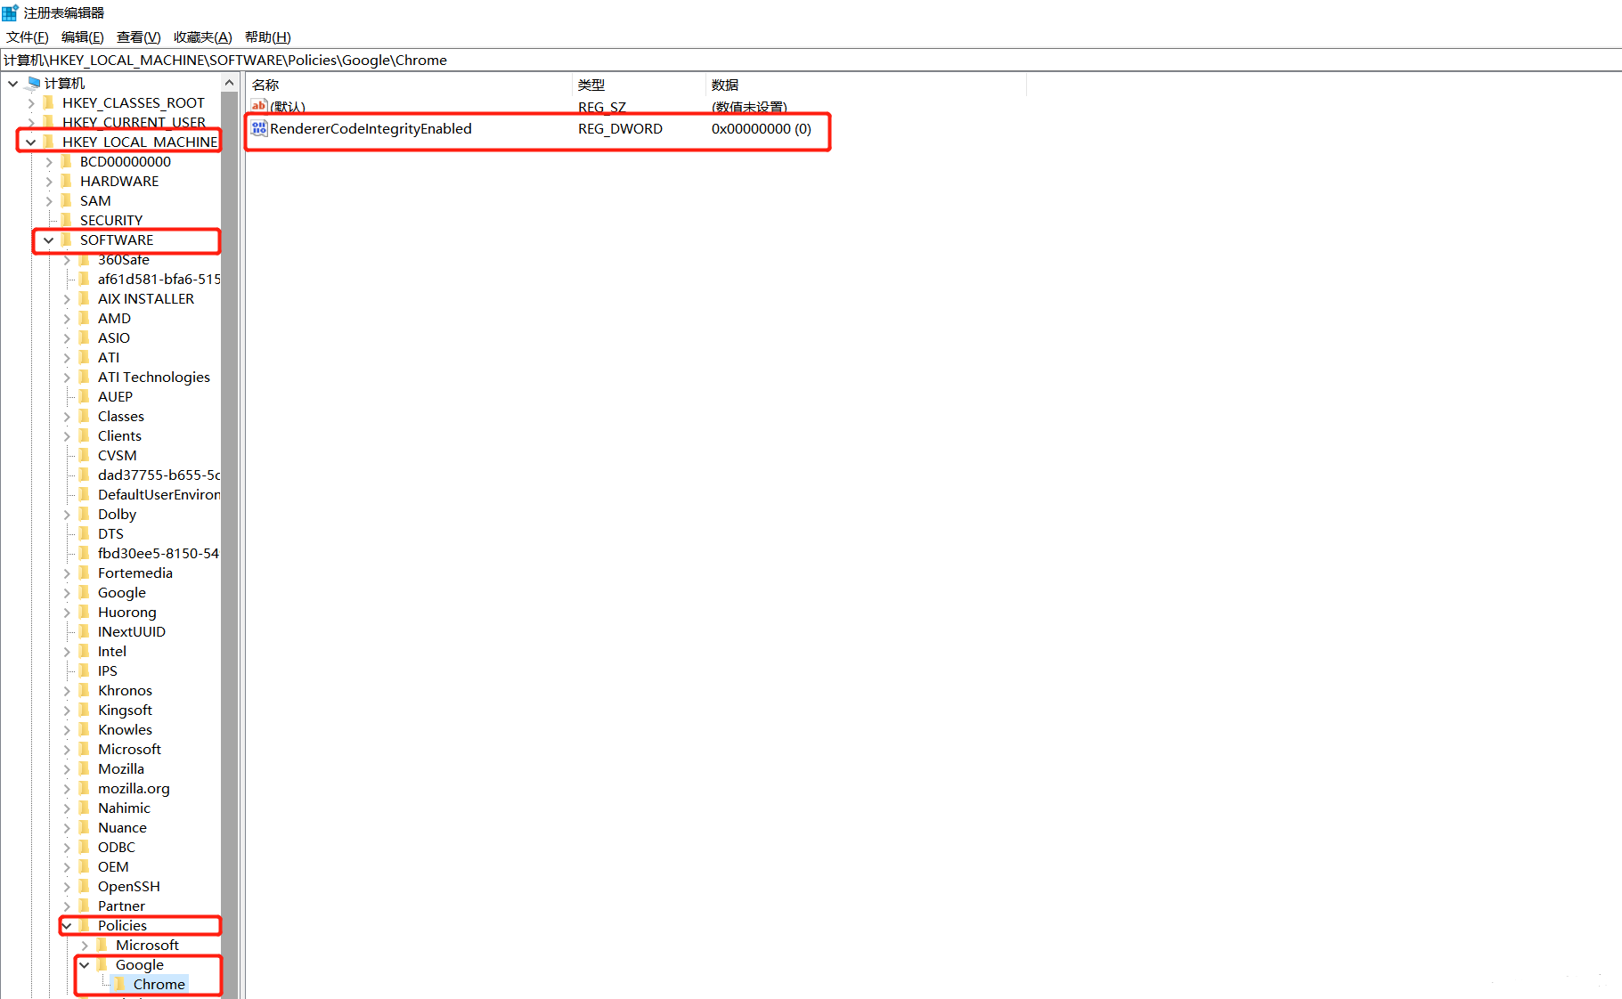1622x999 pixels.
Task: Click the (默认) REG_SZ string icon
Action: coord(258,106)
